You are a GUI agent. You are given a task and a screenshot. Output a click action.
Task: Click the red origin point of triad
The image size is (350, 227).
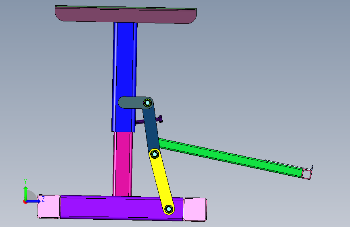coord(25,202)
